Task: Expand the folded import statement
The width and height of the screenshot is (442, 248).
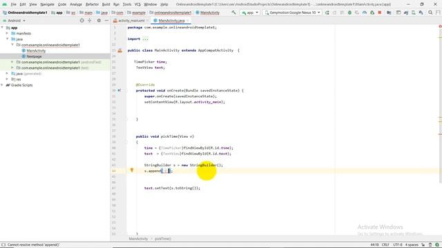Action: tap(145, 39)
